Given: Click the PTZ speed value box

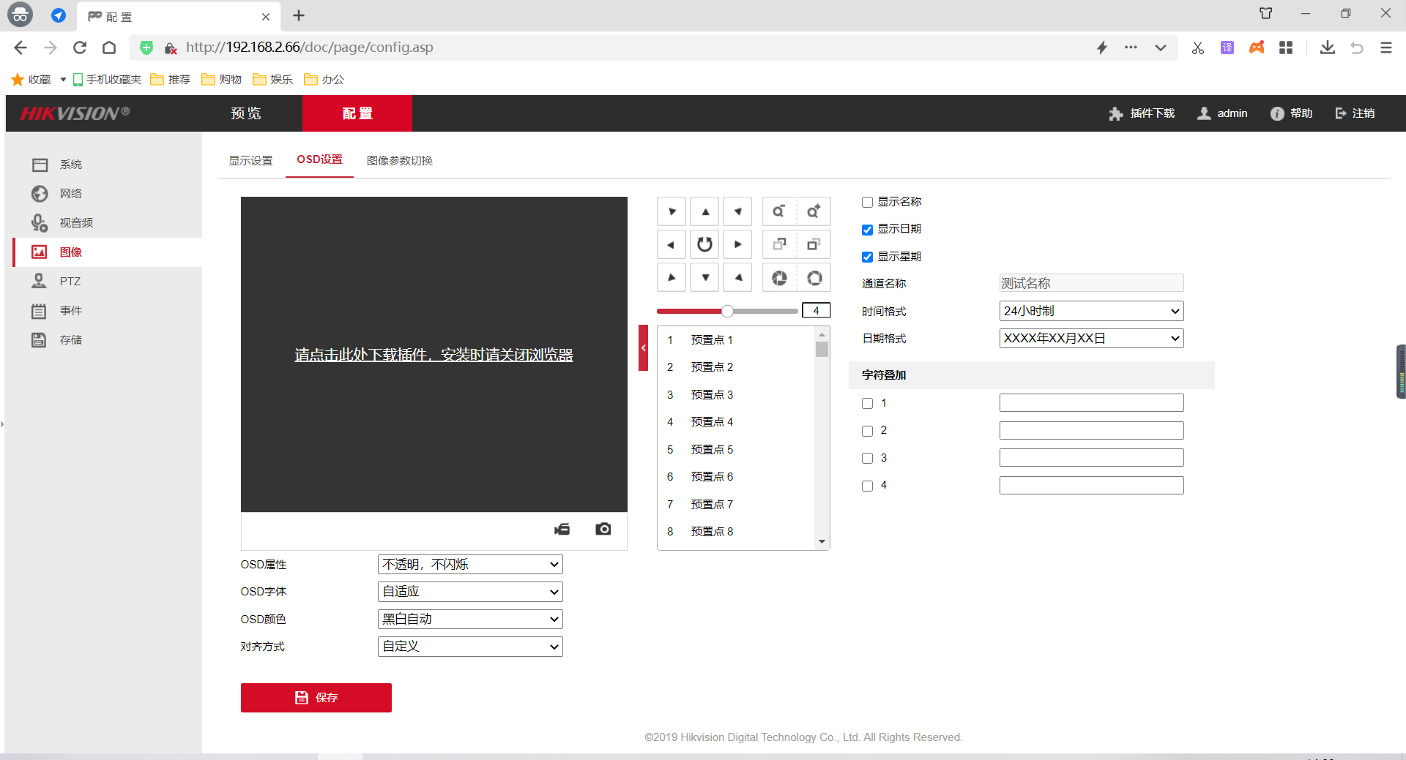Looking at the screenshot, I should point(816,310).
